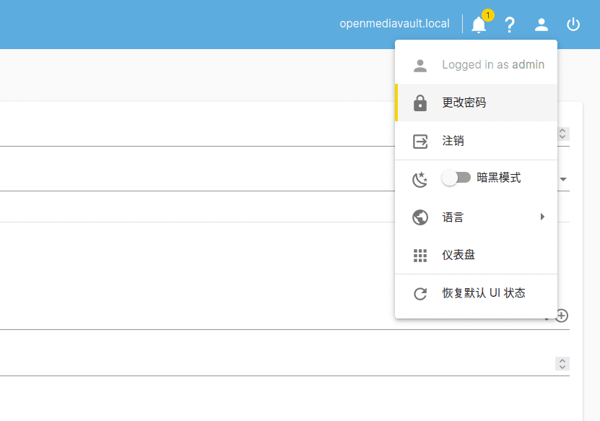Image resolution: width=600 pixels, height=421 pixels.
Task: Select 注销 menu item
Action: [453, 141]
